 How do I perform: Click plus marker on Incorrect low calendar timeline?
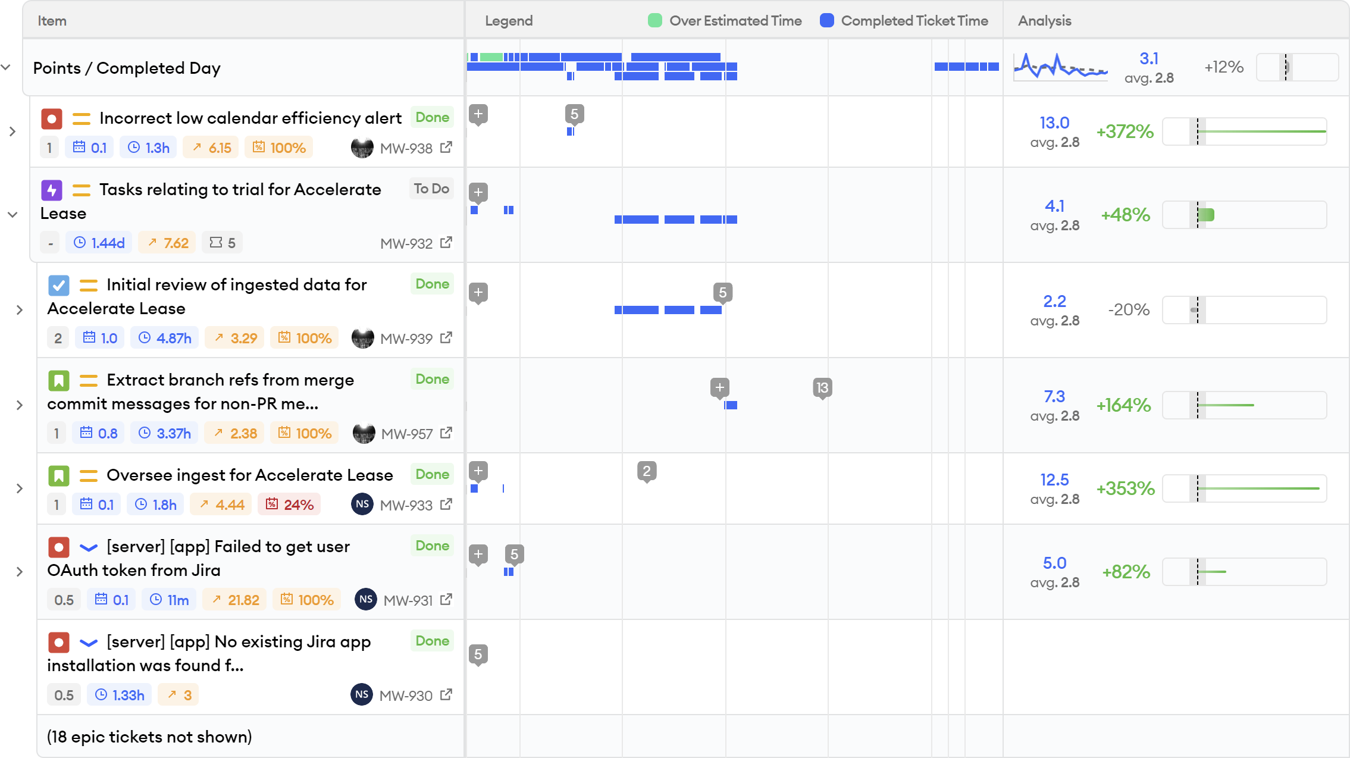click(x=478, y=114)
